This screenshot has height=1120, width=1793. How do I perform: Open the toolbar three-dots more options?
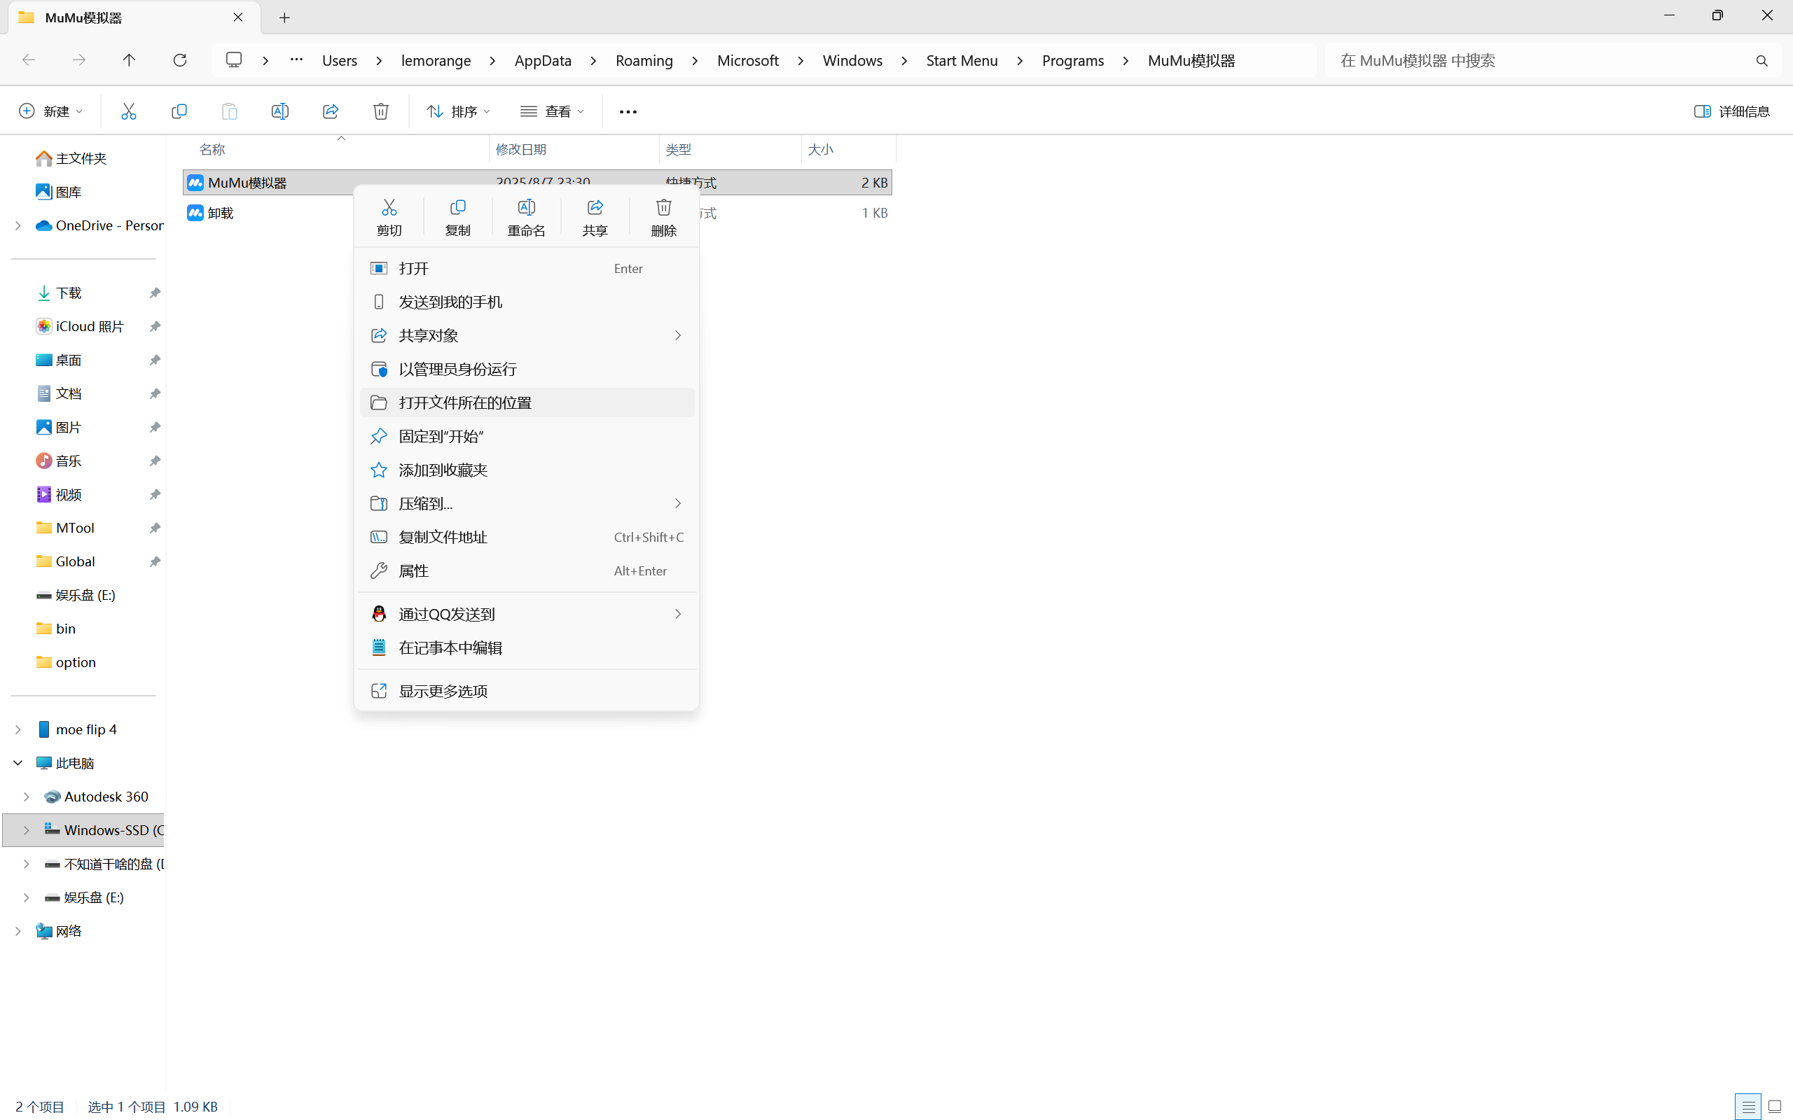(x=628, y=112)
